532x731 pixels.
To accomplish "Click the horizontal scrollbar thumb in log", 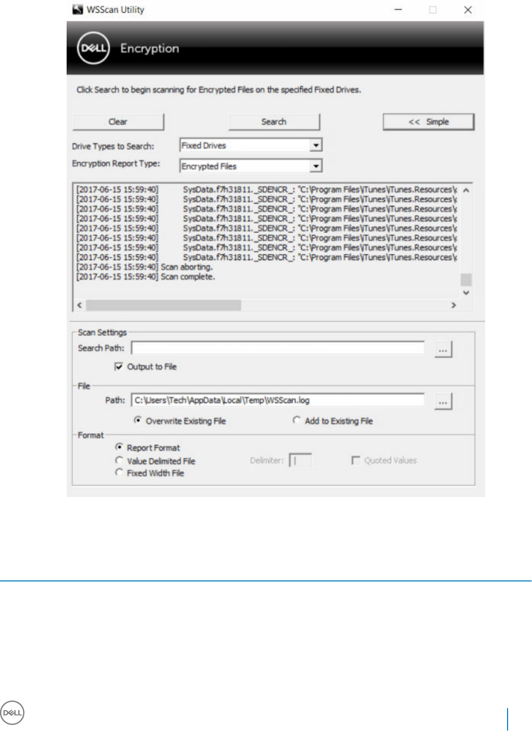I will (x=163, y=305).
